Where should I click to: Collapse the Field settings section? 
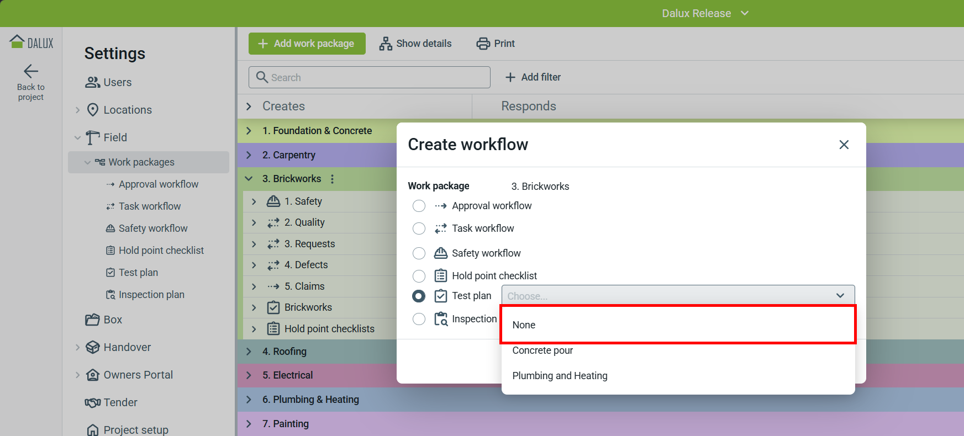point(78,137)
